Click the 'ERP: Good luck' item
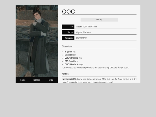This screenshot has width=156, height=117. (71, 61)
